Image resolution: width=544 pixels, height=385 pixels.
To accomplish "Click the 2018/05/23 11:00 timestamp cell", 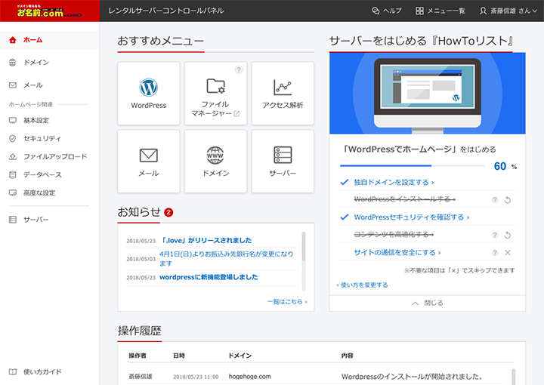I will (196, 377).
